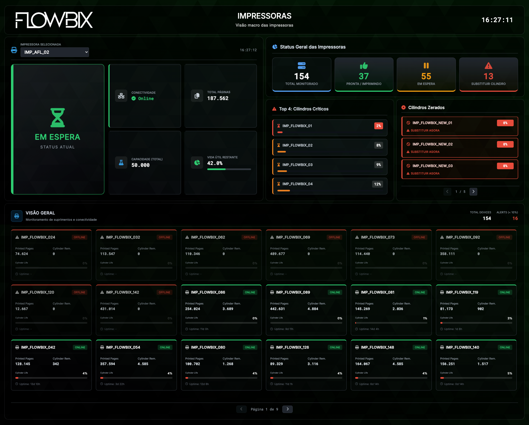Viewport: 529px width, 425px height.
Task: Click the printer icon on IMP_FLOWBIX_119 card
Action: (442, 292)
